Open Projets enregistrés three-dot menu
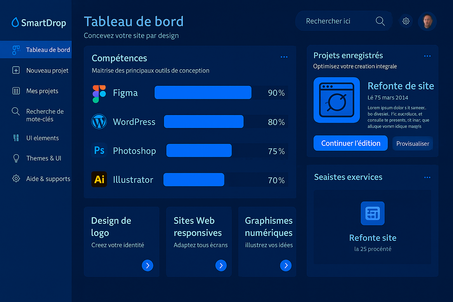 427,56
